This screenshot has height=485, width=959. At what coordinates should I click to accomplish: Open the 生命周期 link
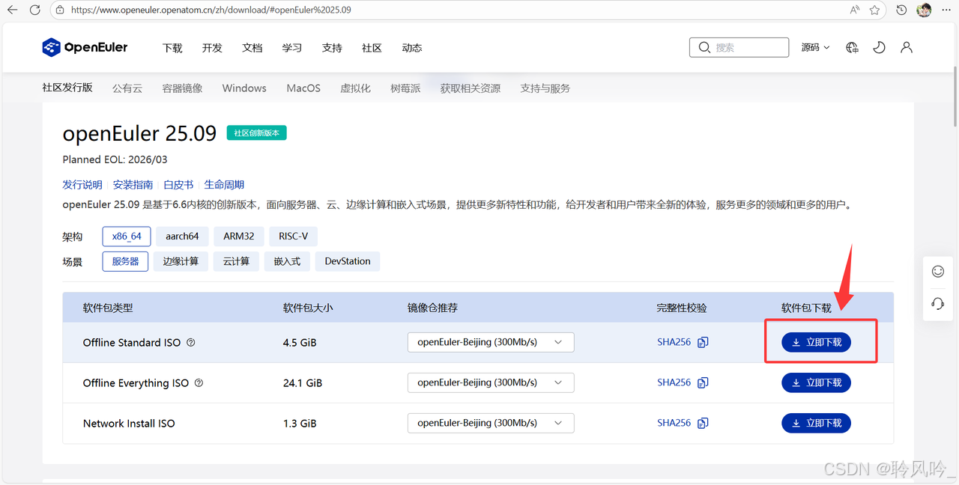(224, 185)
